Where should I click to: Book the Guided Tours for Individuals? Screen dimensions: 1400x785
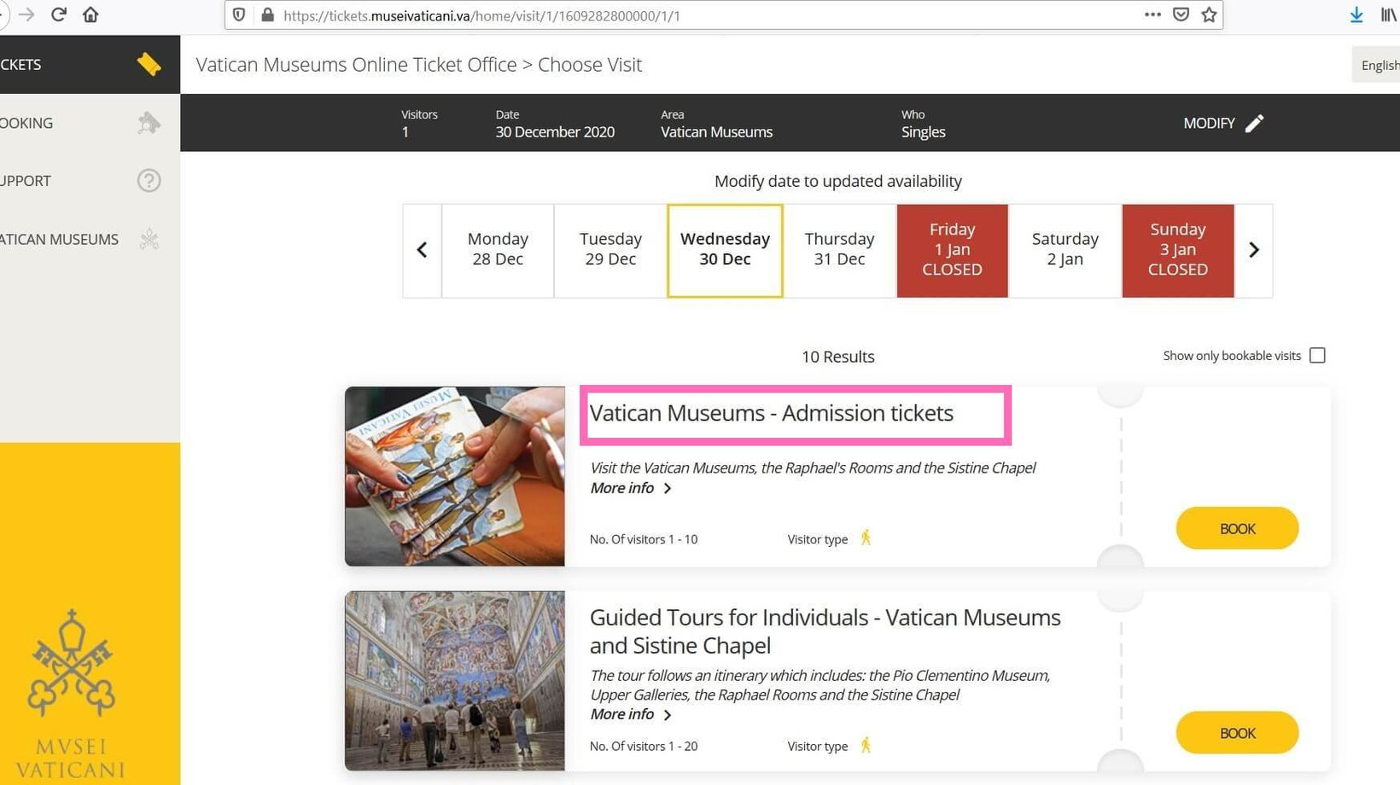(1237, 733)
